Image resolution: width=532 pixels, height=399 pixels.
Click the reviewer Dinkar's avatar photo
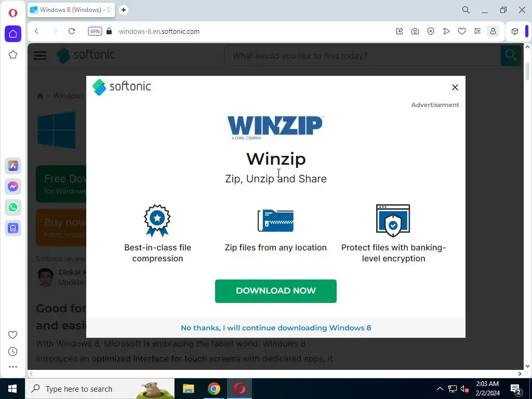[46, 277]
